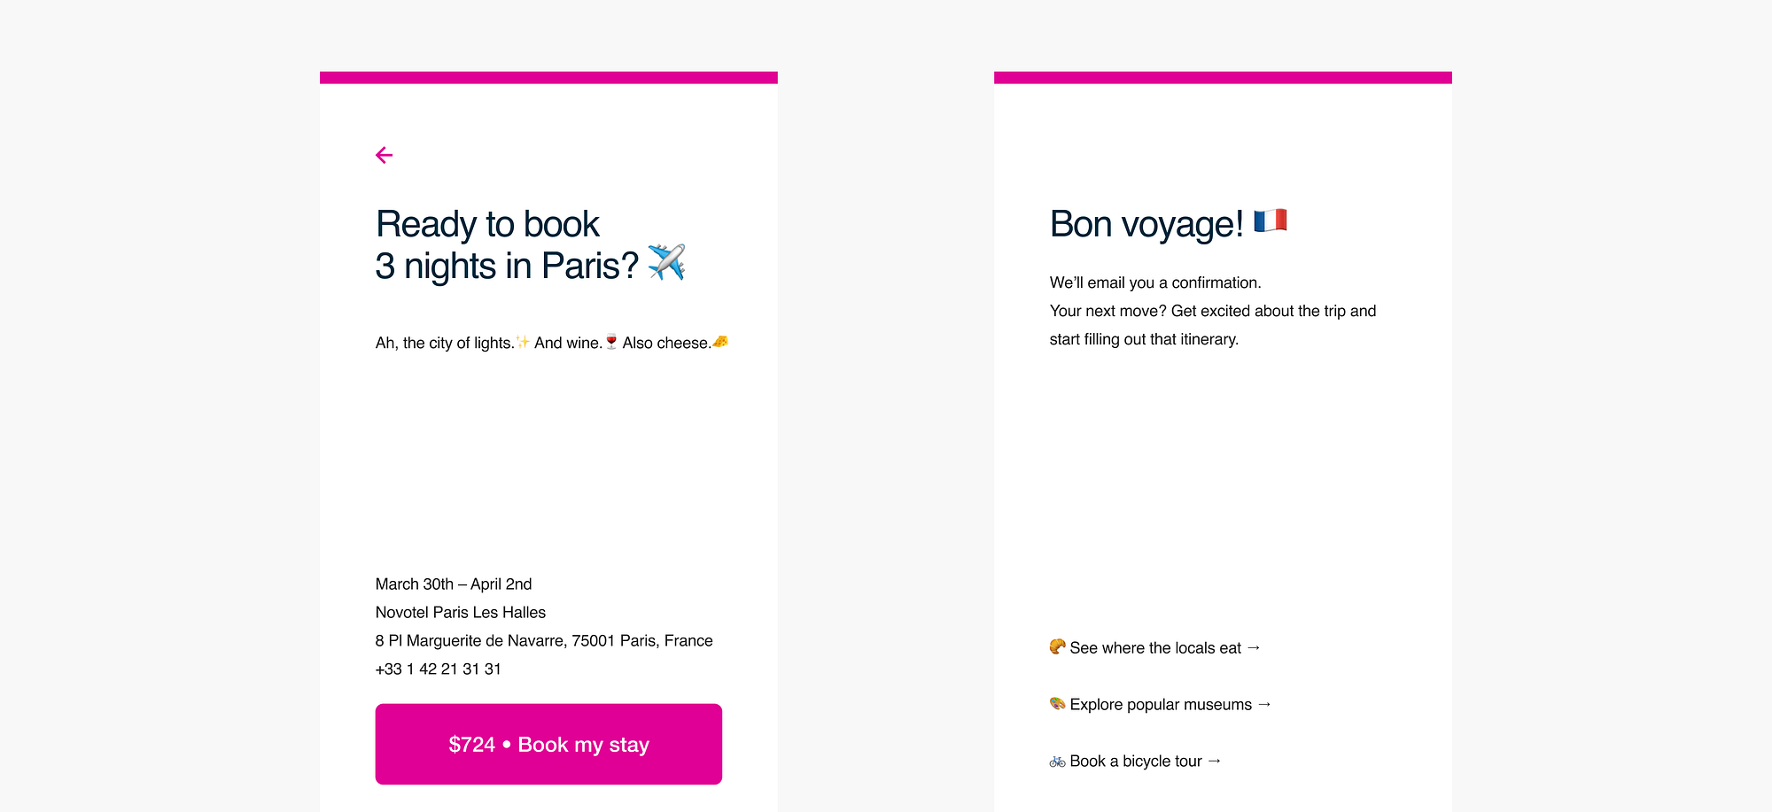This screenshot has width=1772, height=812.
Task: Open See where the locals eat link
Action: [x=1154, y=647]
